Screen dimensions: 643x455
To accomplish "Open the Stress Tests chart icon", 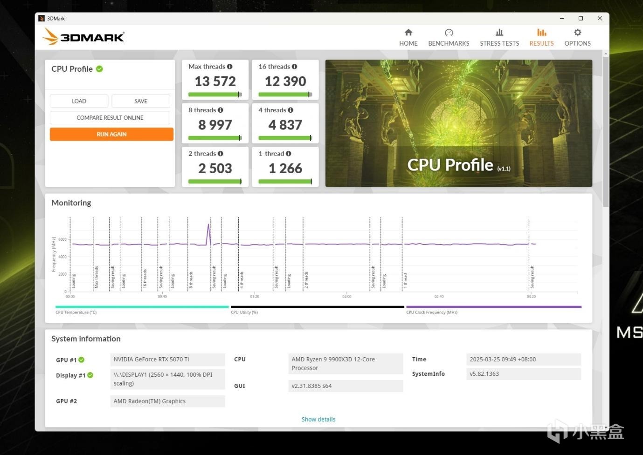I will 499,32.
